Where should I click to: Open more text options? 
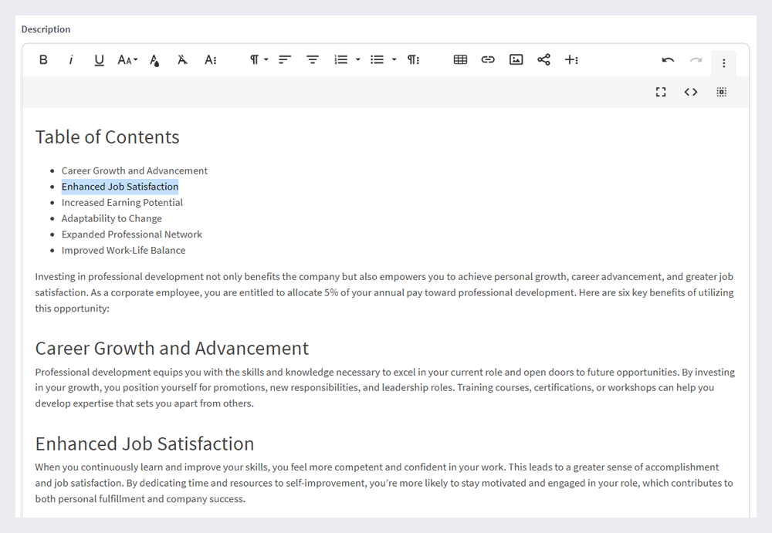point(211,59)
